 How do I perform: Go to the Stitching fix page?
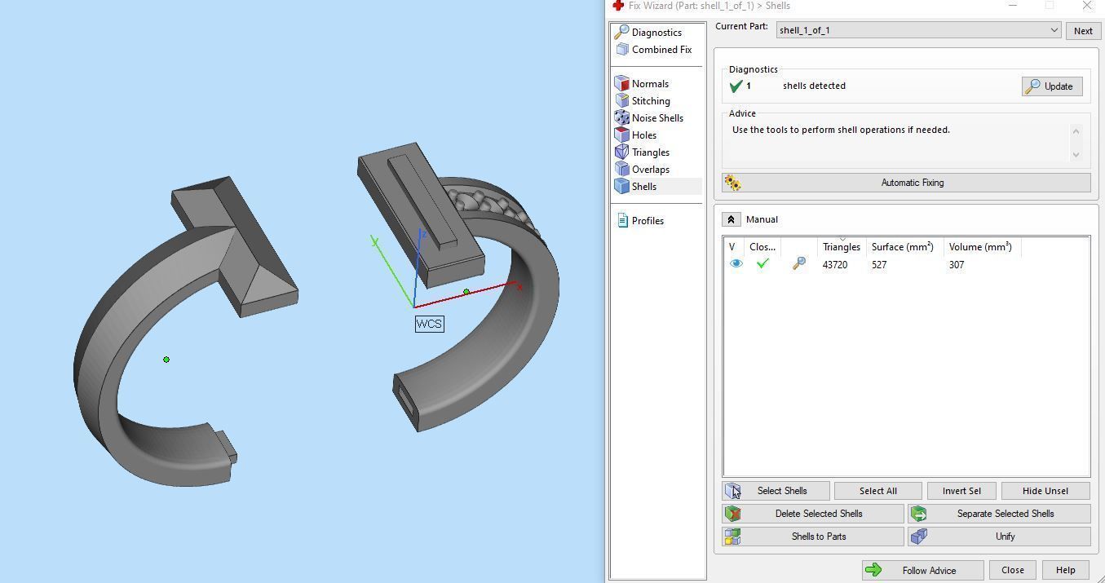651,101
